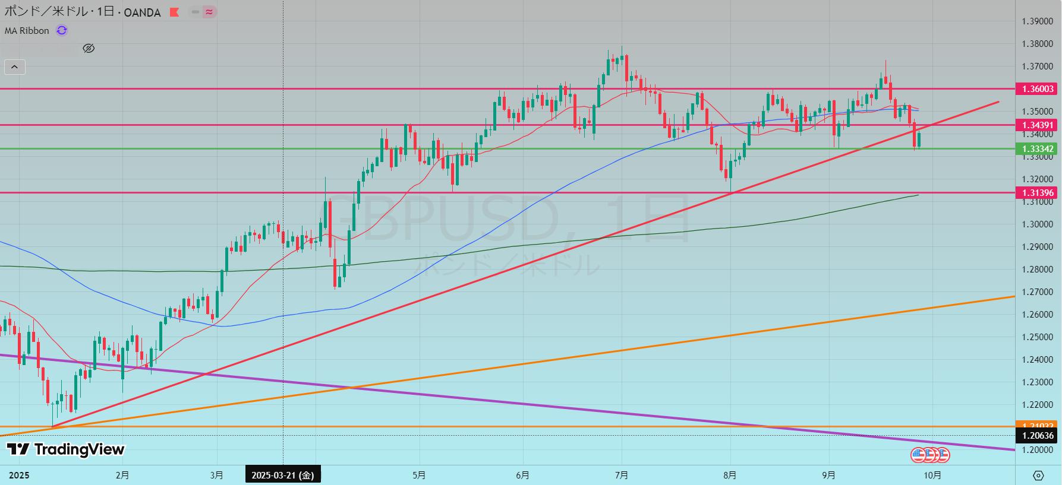
Task: Select the 1.36003 pink price label
Action: tap(1038, 89)
